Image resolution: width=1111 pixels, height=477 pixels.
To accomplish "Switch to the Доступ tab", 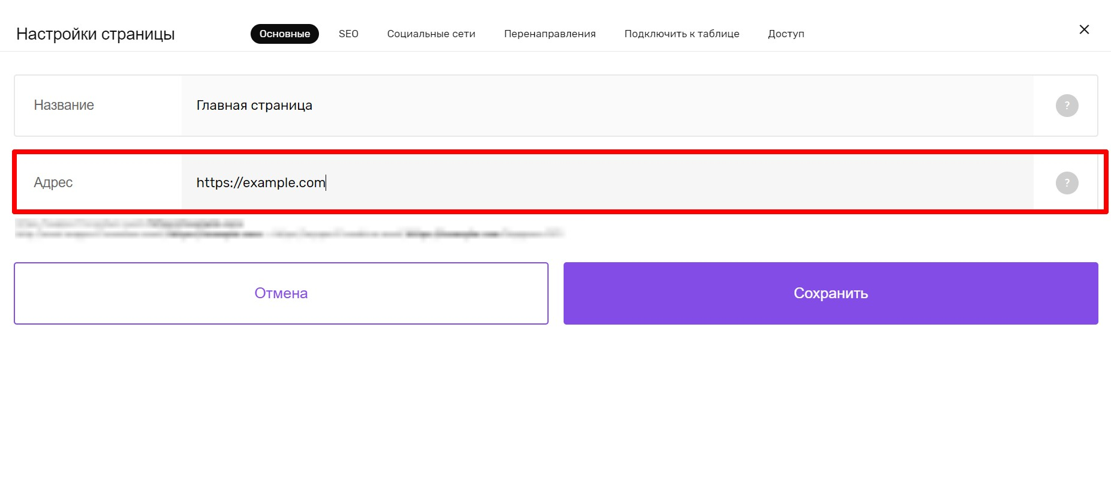I will coord(786,34).
